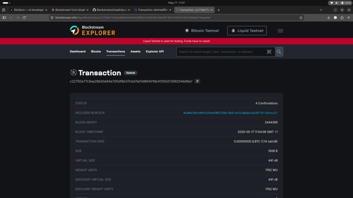Close the Blockstream Turin Simplicity tab

88,10
